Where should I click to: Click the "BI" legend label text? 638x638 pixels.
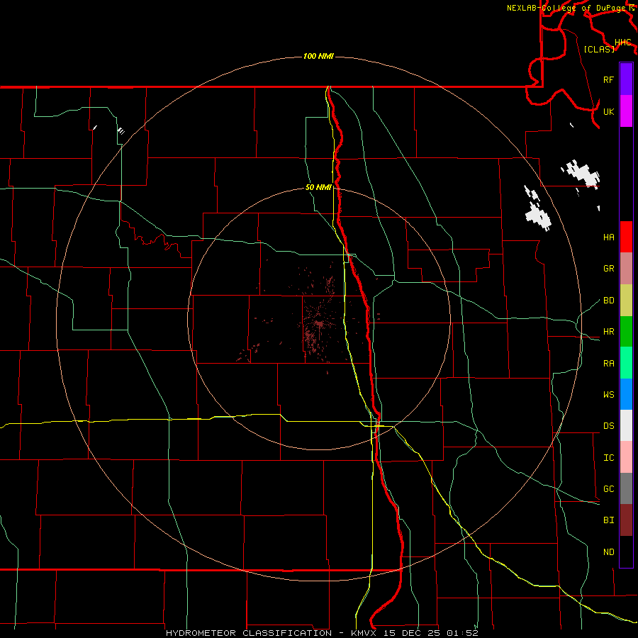[x=609, y=520]
